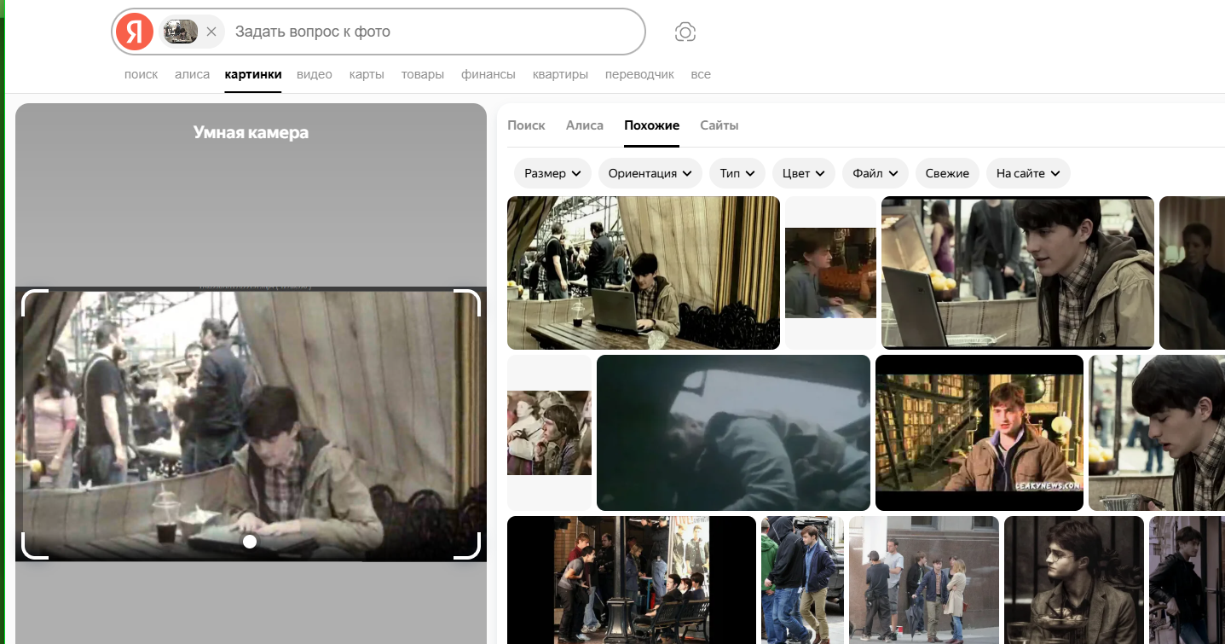Remove the attached photo chip with X
Screen dimensions: 1225x644
tap(211, 32)
